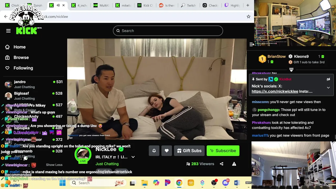The width and height of the screenshot is (336, 189).
Task: Switch to the Reddit 'Is there' tab
Action: [167, 5]
